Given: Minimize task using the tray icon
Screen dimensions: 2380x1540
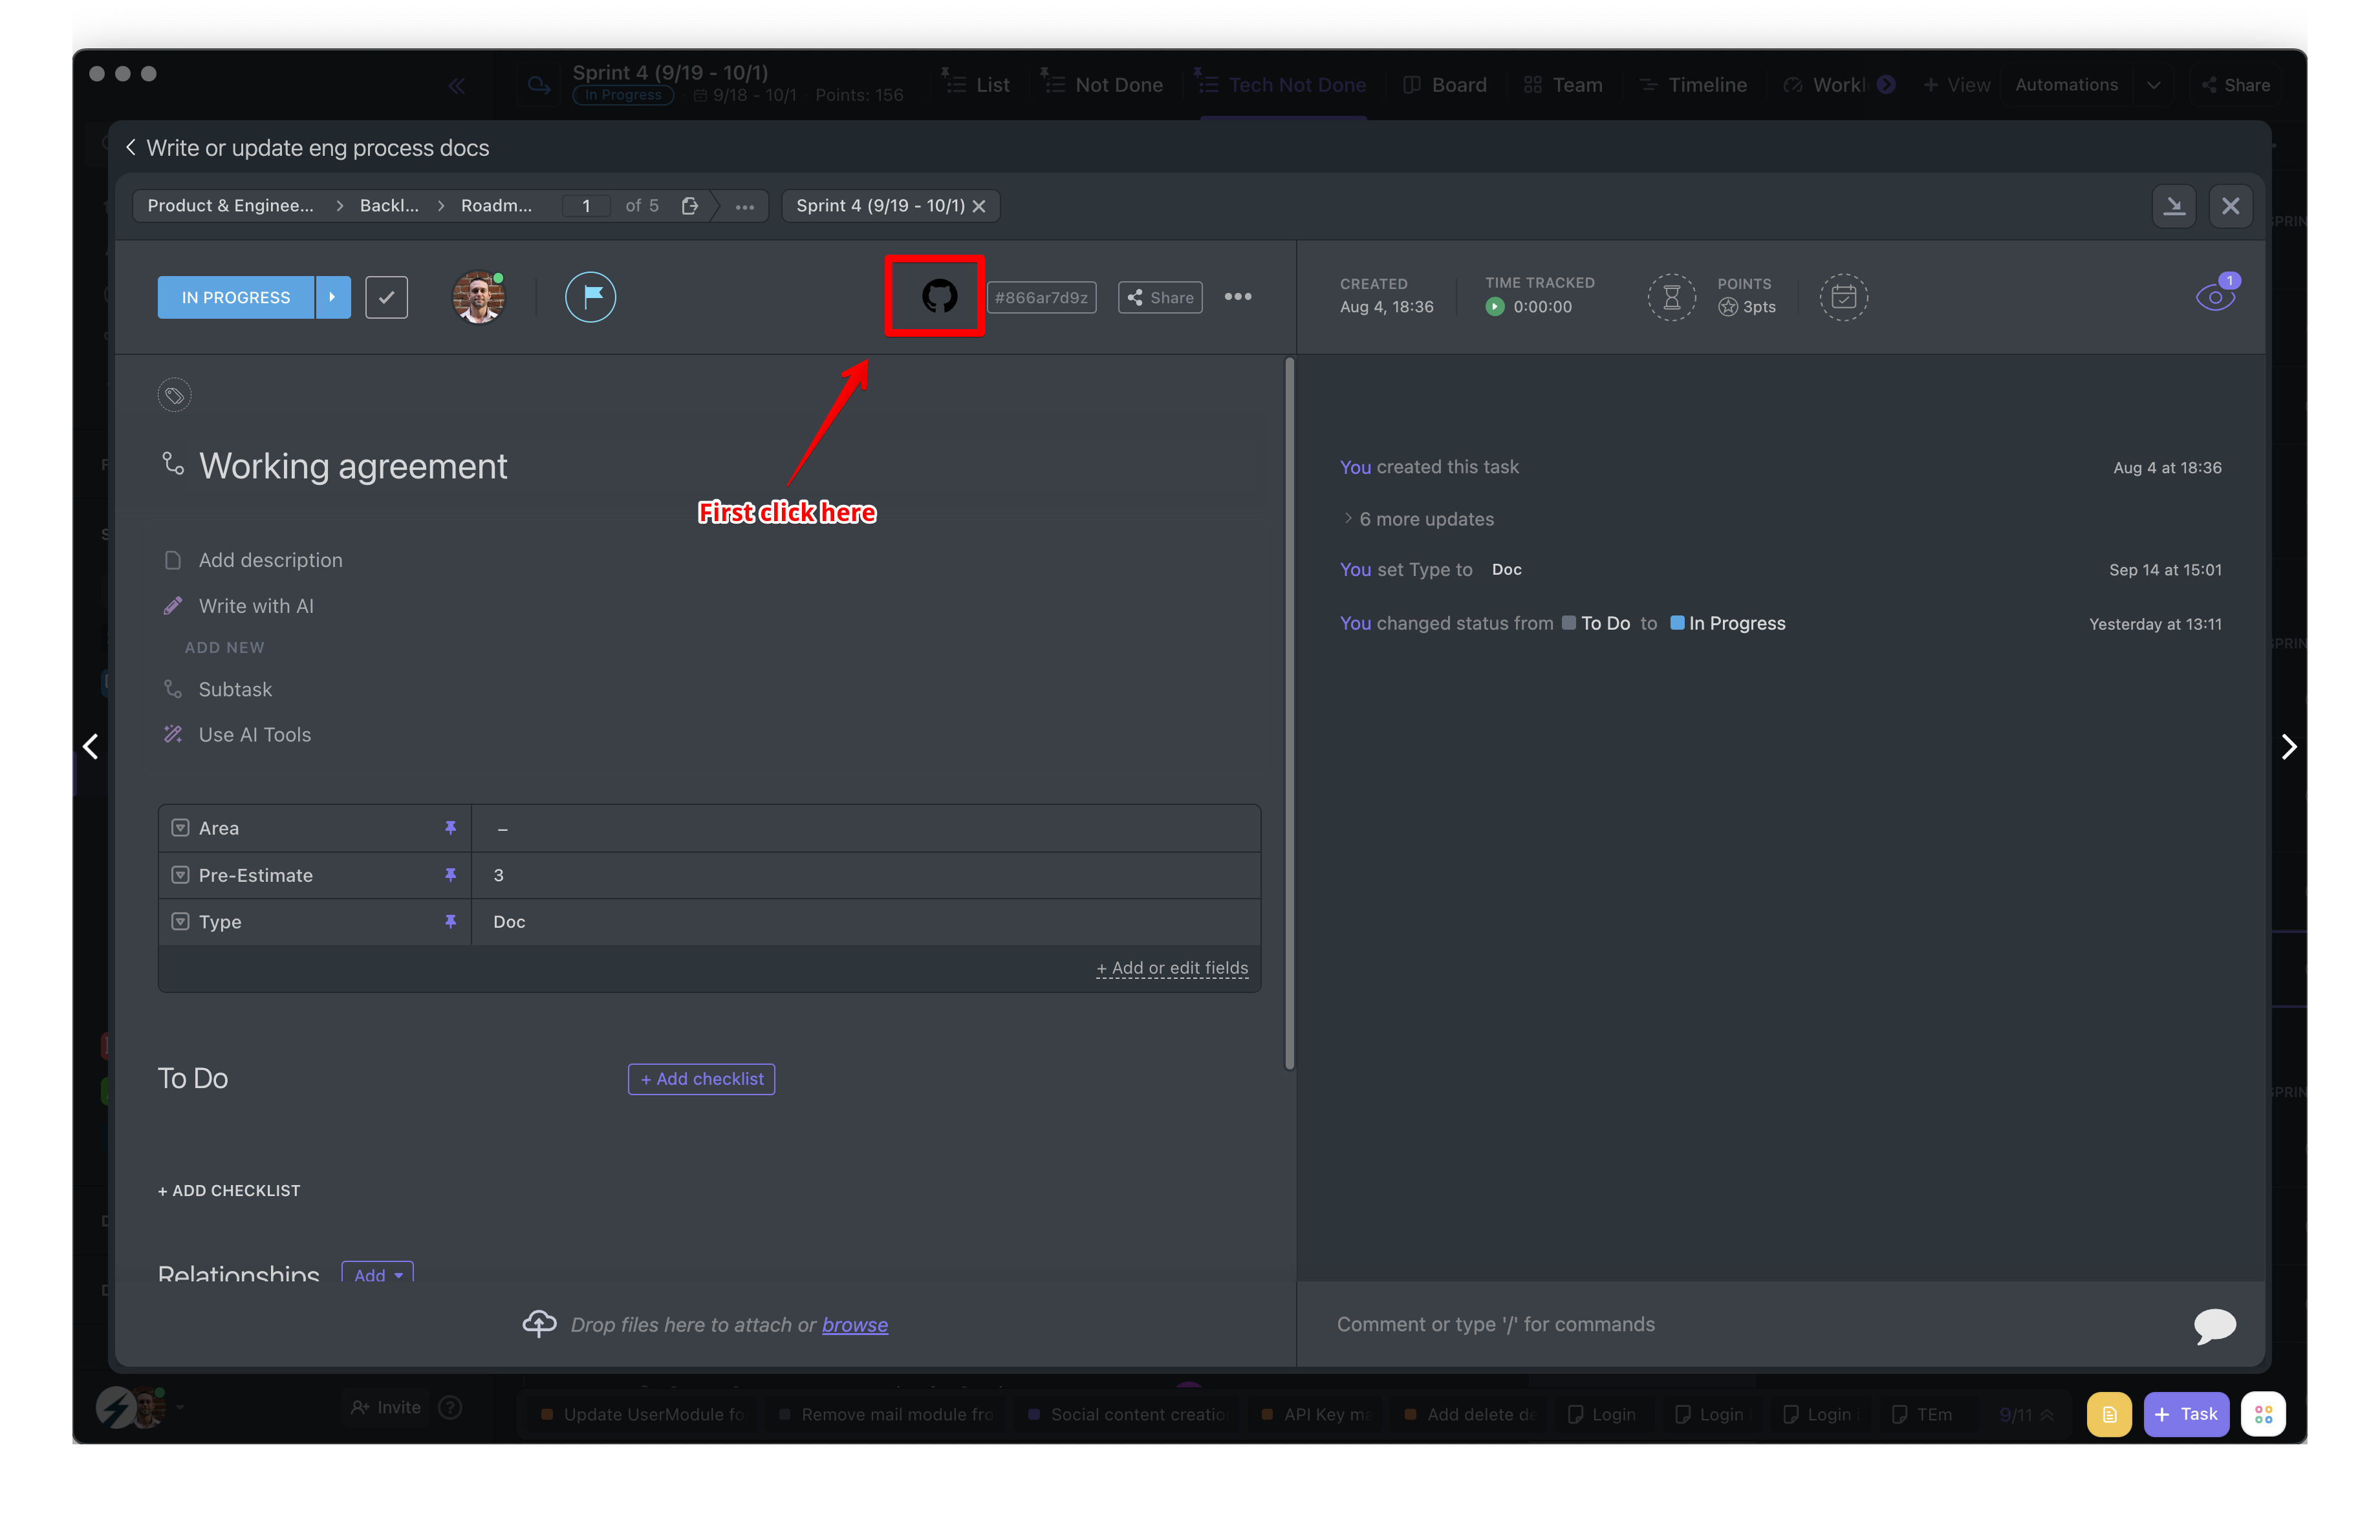Looking at the screenshot, I should pyautogui.click(x=2173, y=206).
